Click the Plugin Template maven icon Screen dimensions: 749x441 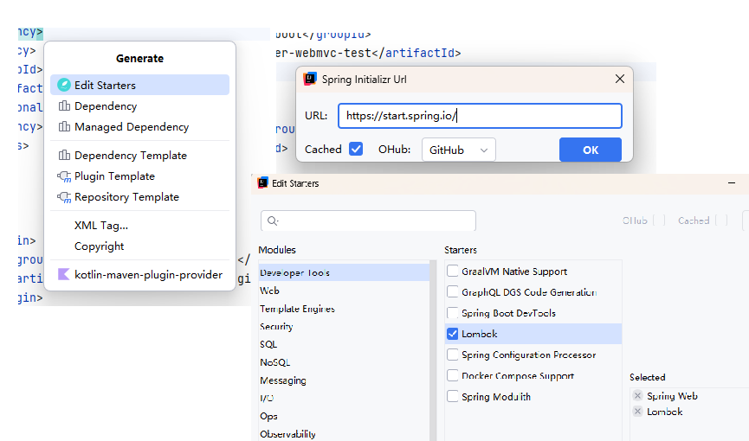64,176
